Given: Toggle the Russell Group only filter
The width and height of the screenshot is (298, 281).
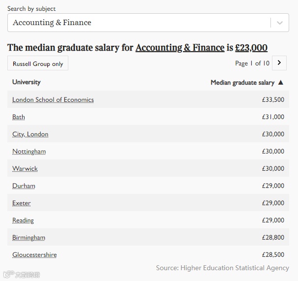Looking at the screenshot, I should 38,63.
